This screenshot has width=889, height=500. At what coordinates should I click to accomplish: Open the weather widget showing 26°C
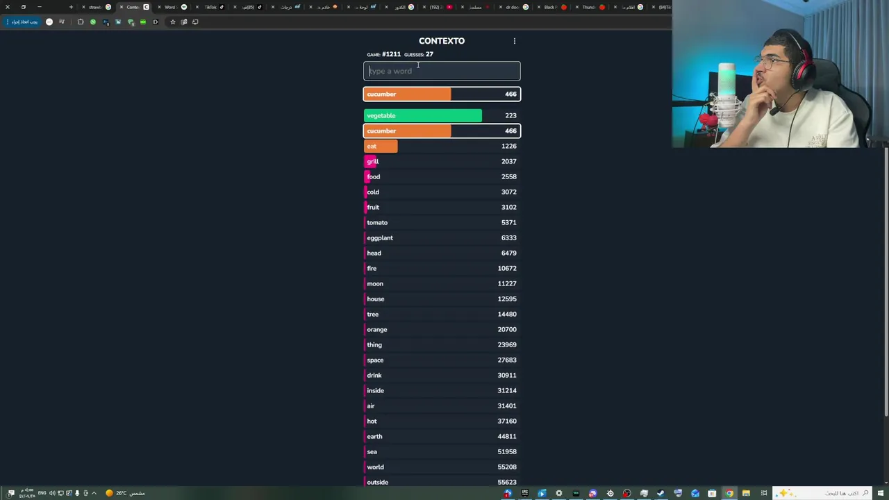pos(126,493)
